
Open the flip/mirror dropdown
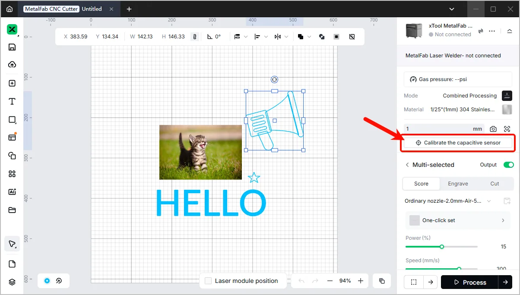(281, 37)
